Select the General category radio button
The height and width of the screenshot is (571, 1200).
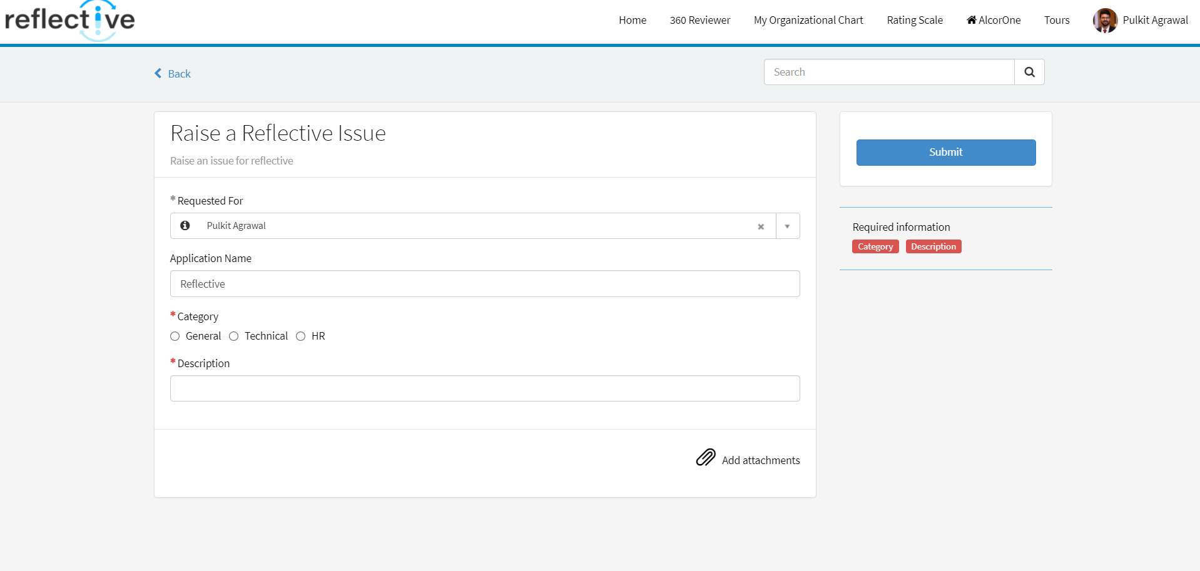tap(175, 336)
